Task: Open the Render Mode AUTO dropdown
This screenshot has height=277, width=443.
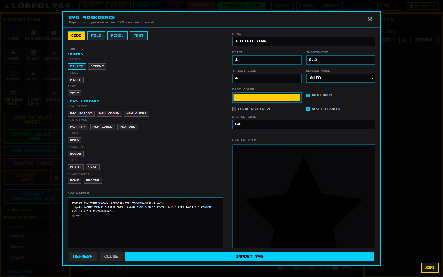Action: [341, 78]
